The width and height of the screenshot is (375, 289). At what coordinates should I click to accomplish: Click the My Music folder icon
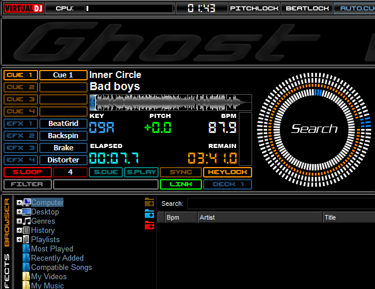(x=26, y=285)
